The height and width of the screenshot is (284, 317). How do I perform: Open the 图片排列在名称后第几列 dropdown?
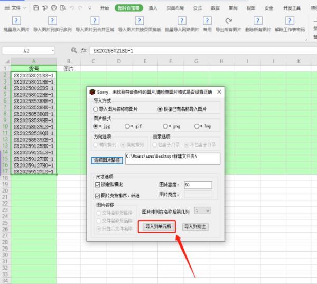pyautogui.click(x=203, y=210)
